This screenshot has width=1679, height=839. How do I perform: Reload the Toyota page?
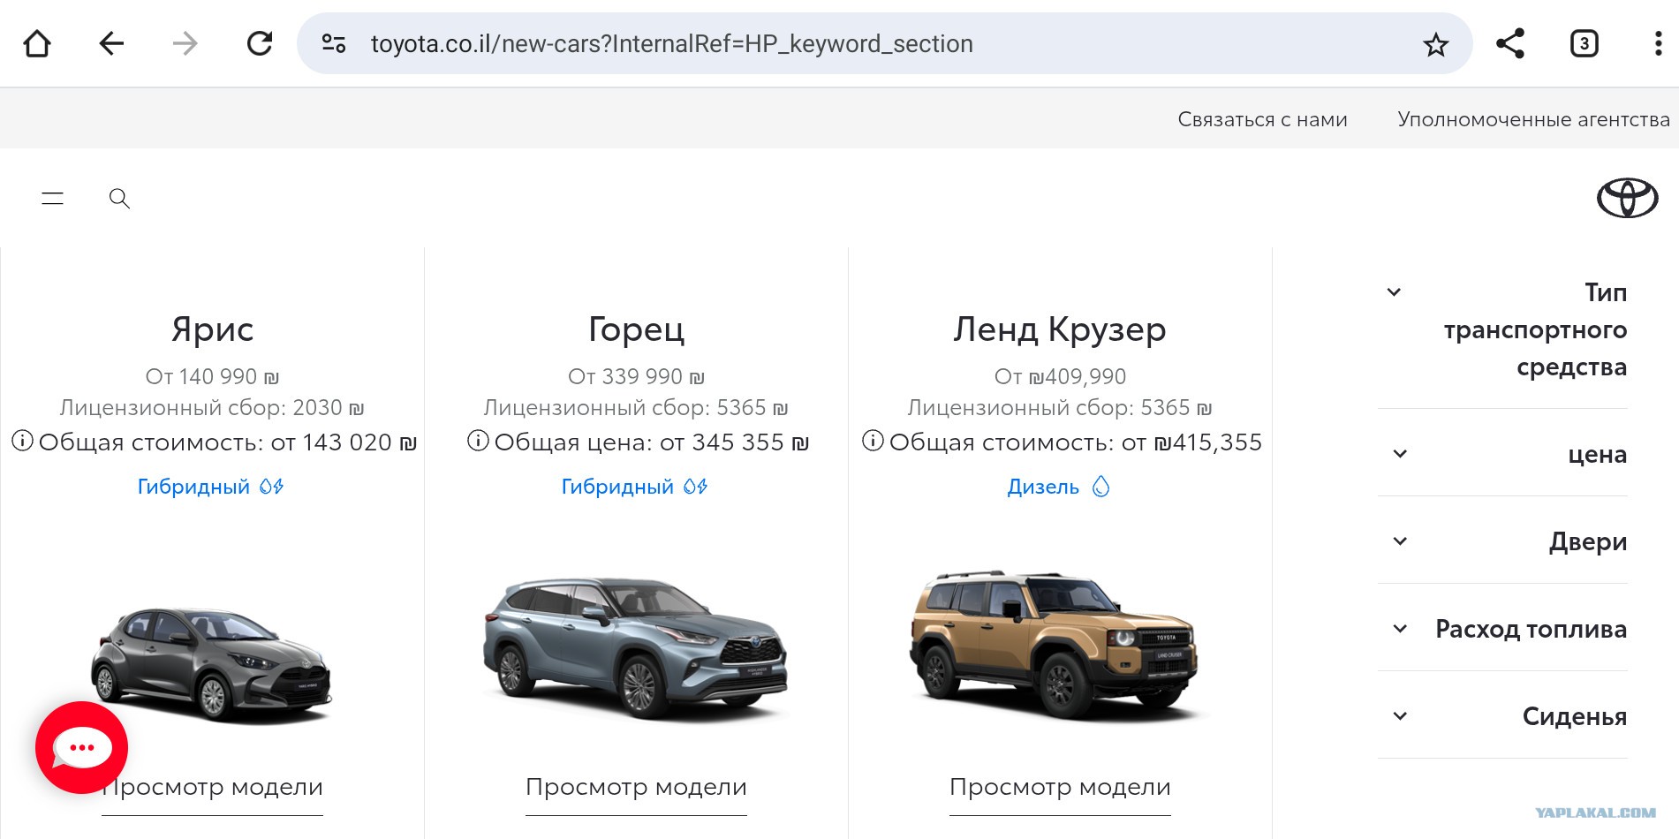(x=260, y=43)
